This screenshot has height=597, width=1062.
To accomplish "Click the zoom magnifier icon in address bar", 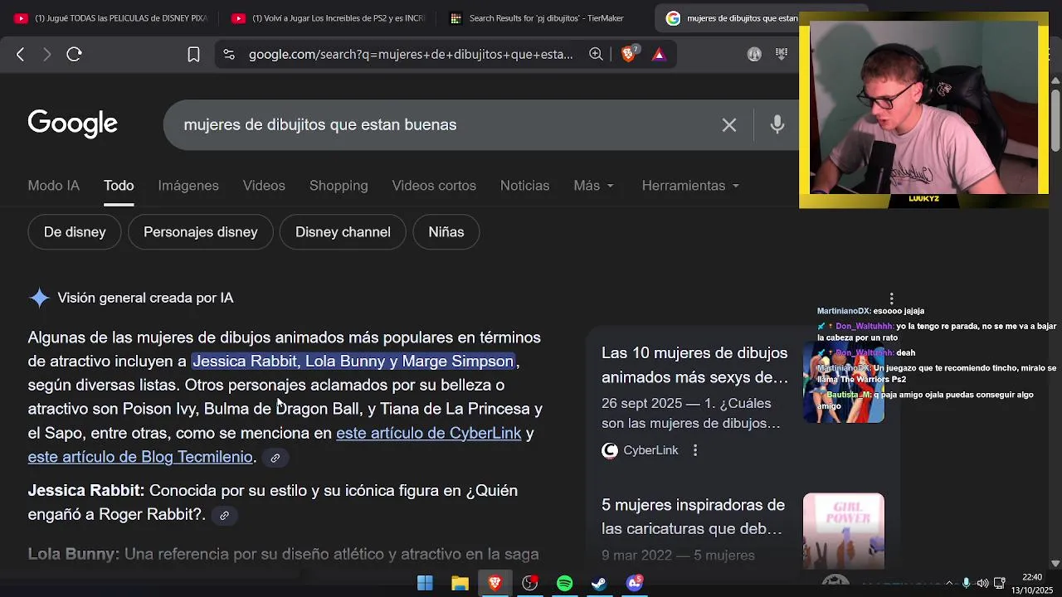I will (596, 55).
